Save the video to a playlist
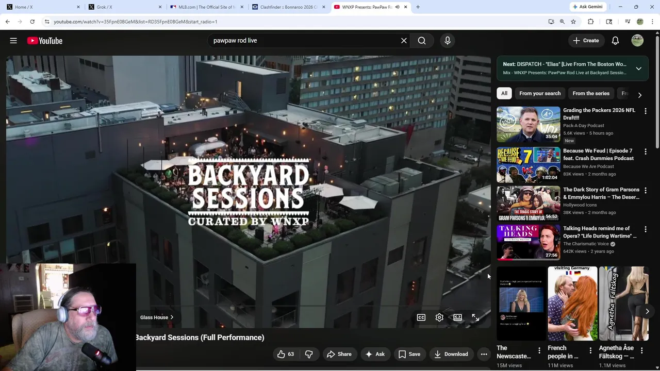The image size is (660, 371). tap(409, 354)
